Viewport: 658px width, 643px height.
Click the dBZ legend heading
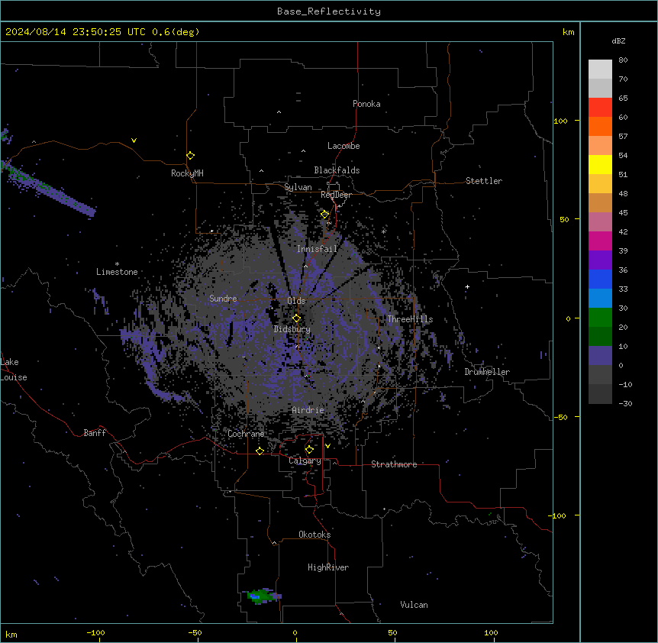click(x=618, y=40)
